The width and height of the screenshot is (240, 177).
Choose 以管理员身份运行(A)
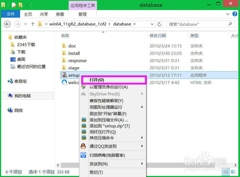113,87
